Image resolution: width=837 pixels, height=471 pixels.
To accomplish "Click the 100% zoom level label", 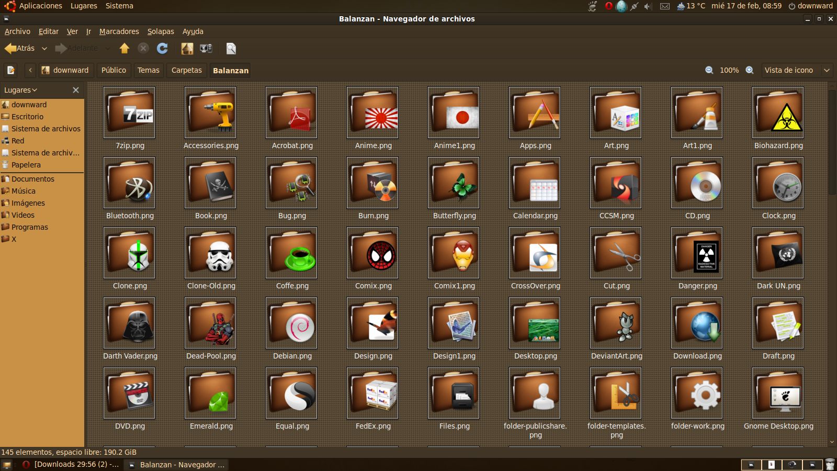I will (729, 70).
